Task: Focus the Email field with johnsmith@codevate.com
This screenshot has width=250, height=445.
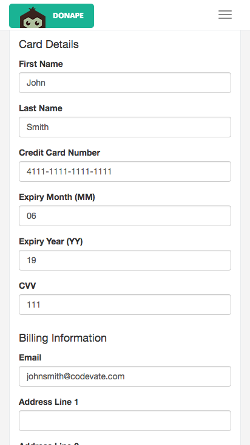Action: tap(125, 376)
